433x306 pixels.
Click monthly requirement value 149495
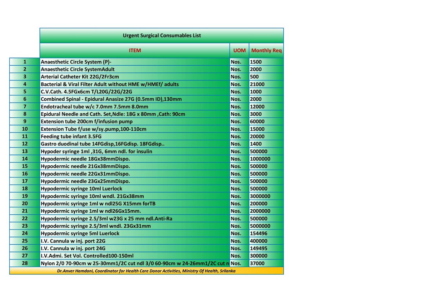pyautogui.click(x=259, y=249)
